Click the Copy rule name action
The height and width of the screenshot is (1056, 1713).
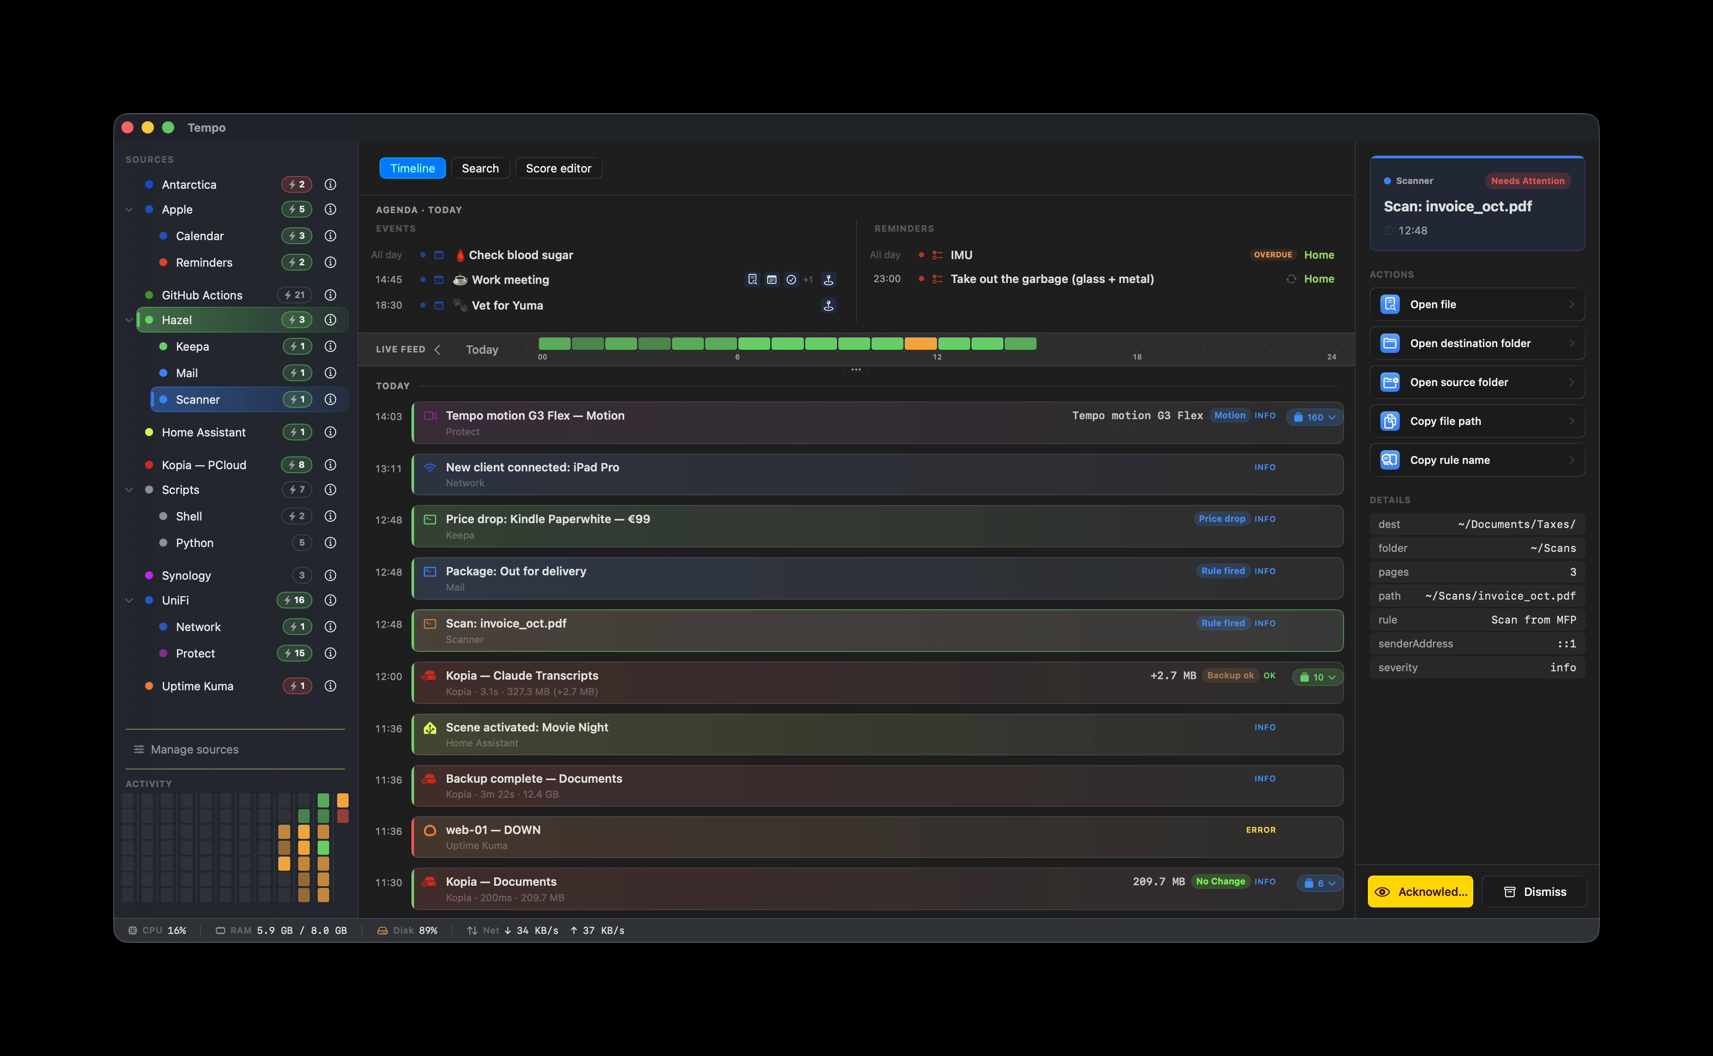pyautogui.click(x=1477, y=460)
